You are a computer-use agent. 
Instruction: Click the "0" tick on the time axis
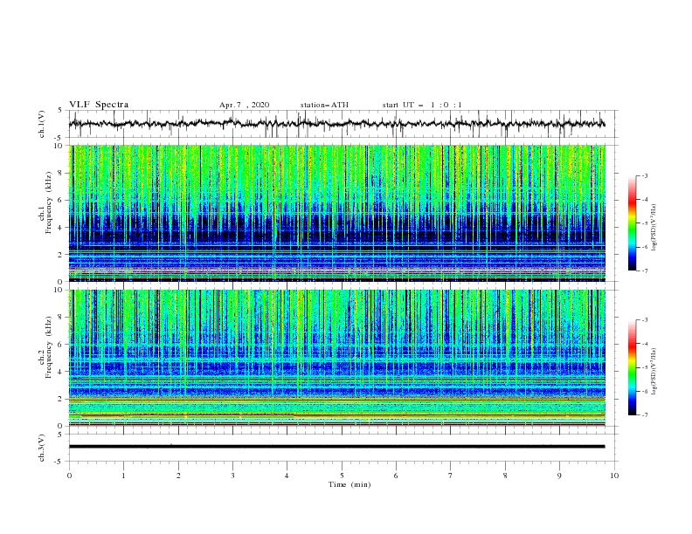69,476
